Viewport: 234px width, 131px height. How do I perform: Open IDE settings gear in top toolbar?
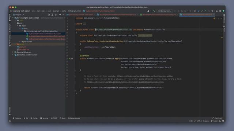coord(220,11)
